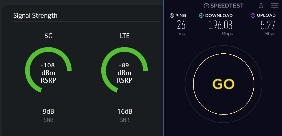Screen dimensions: 282x136
Task: Click the 26 ms ping result
Action: (181, 26)
